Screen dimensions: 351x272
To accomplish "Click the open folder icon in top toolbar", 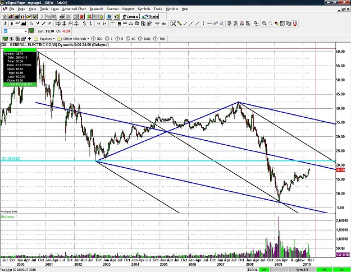I will click(x=29, y=17).
